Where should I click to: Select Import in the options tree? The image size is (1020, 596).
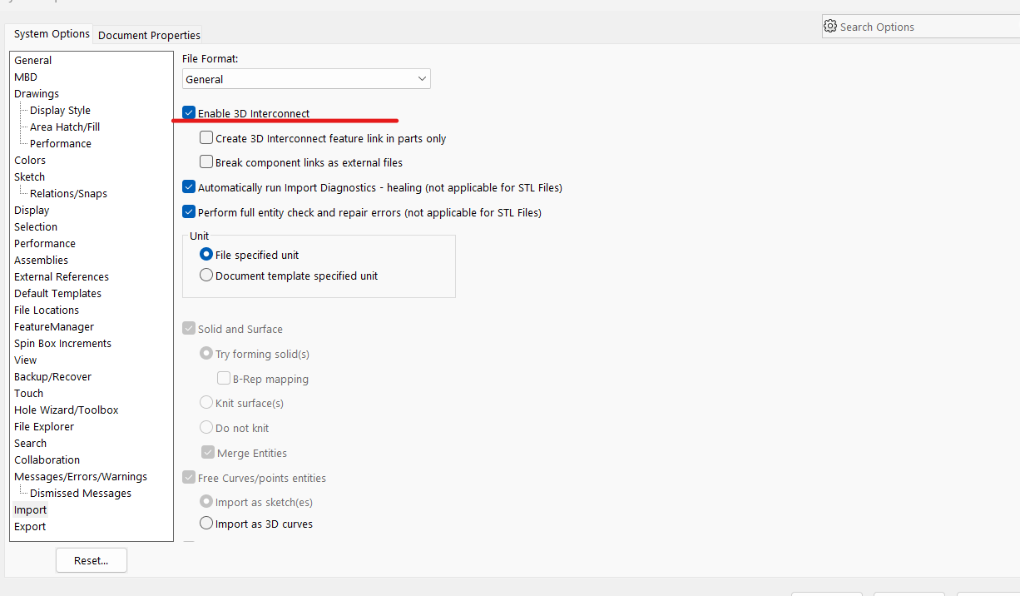pyautogui.click(x=31, y=509)
